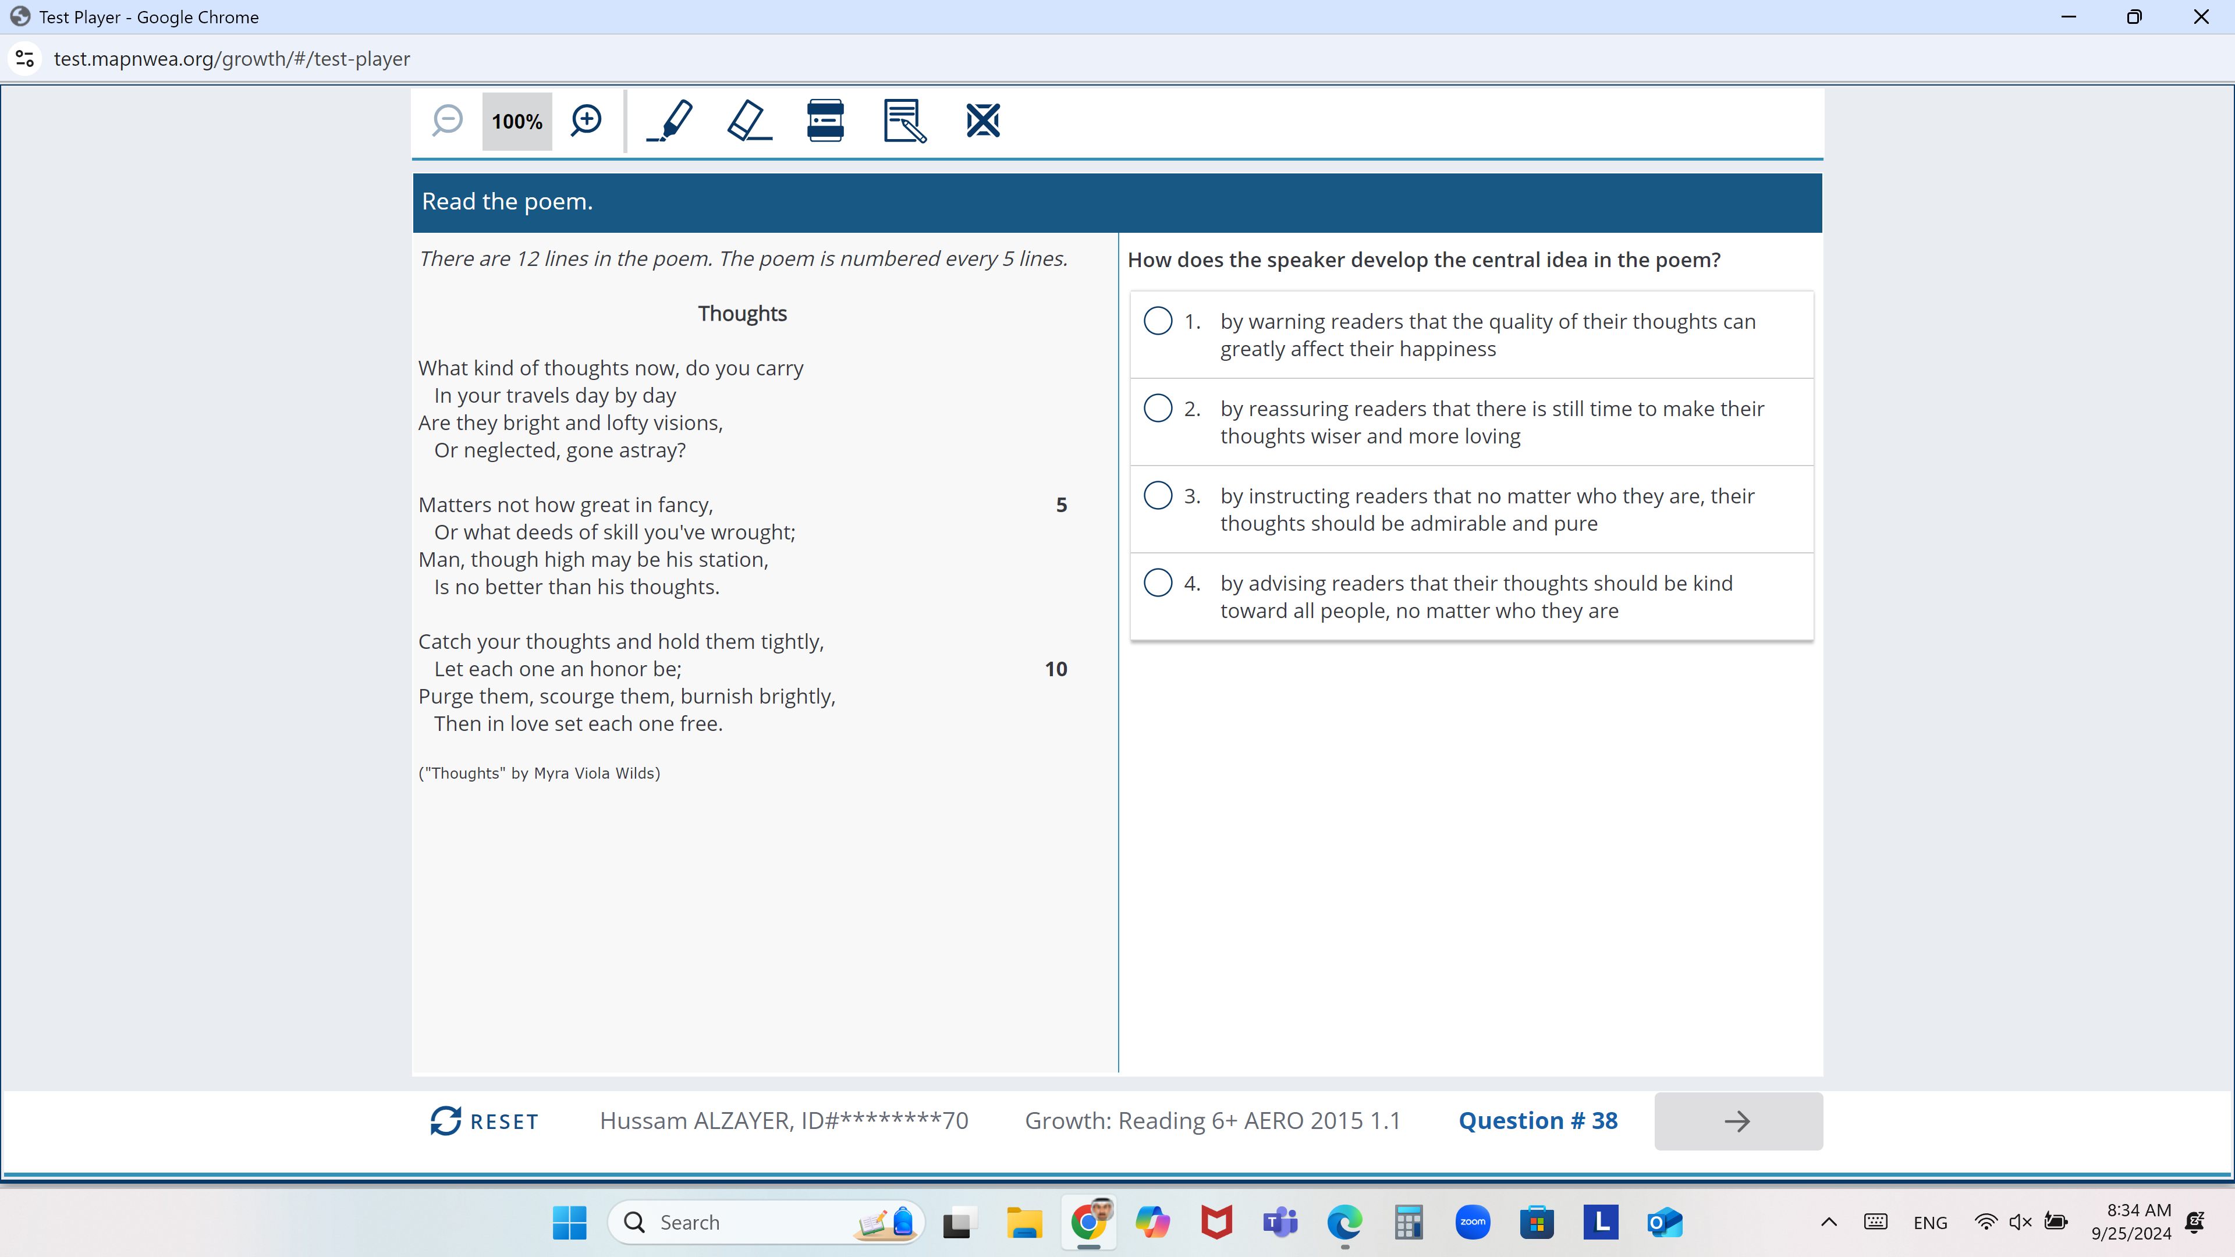The width and height of the screenshot is (2235, 1257).
Task: Click the next question arrow button
Action: [1736, 1120]
